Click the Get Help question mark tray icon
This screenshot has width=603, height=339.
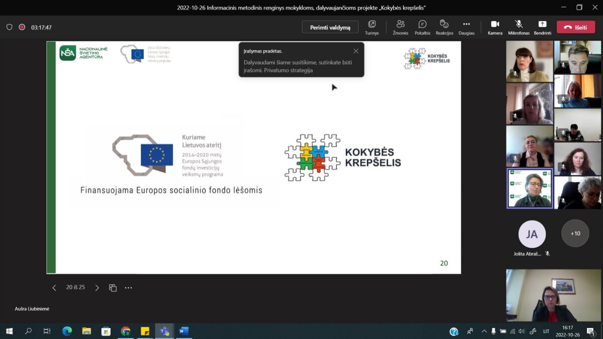[454, 331]
